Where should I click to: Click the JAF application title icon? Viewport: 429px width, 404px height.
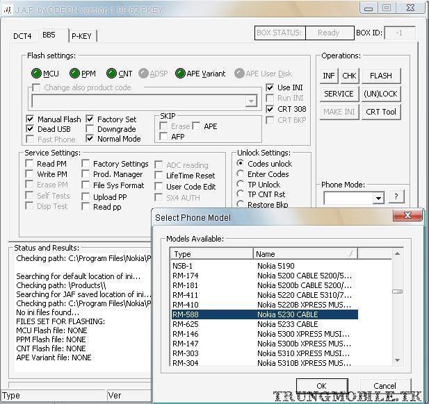pyautogui.click(x=7, y=10)
